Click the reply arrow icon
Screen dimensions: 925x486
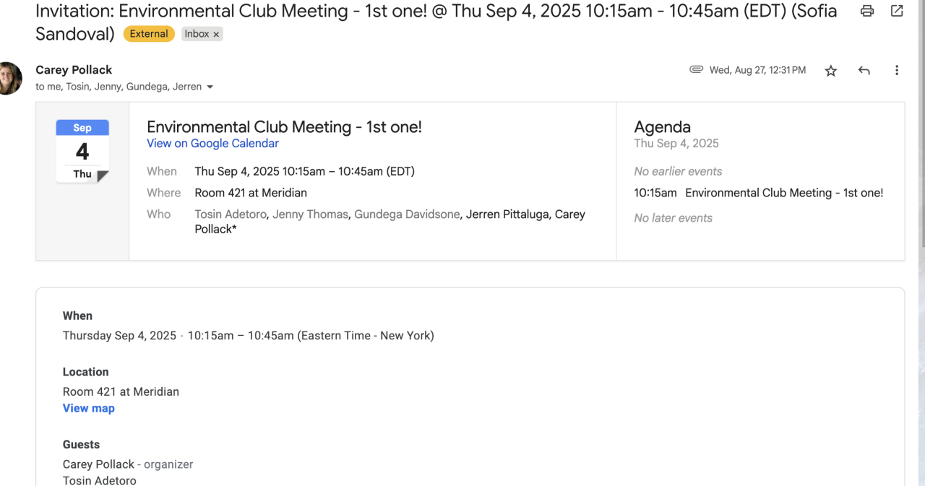(864, 70)
